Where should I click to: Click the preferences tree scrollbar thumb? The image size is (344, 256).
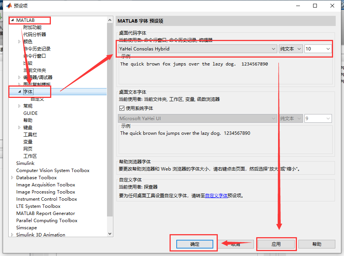click(110, 119)
